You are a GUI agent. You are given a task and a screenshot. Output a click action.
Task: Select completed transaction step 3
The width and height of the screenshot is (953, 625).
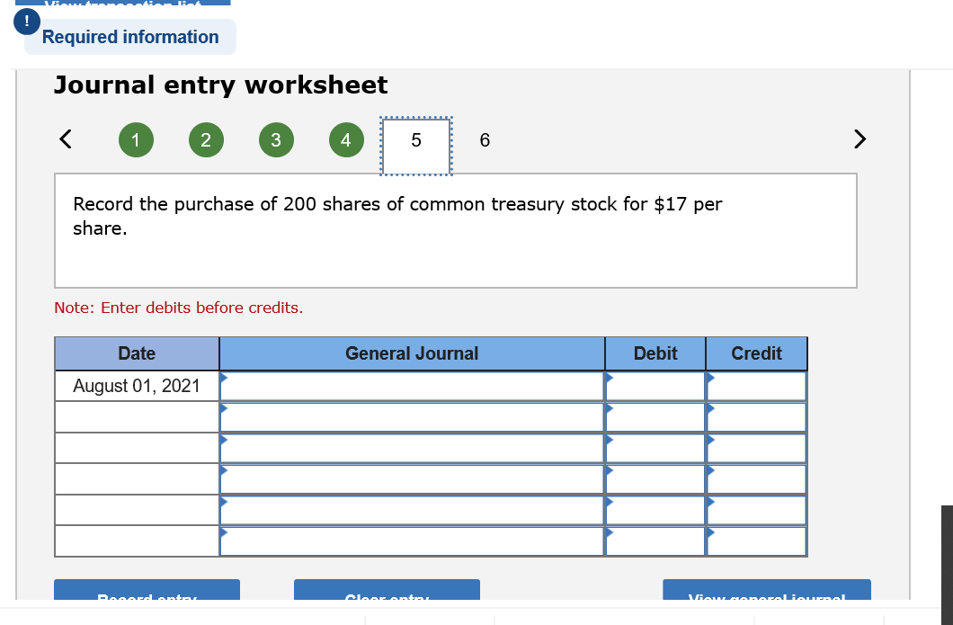[x=276, y=139]
